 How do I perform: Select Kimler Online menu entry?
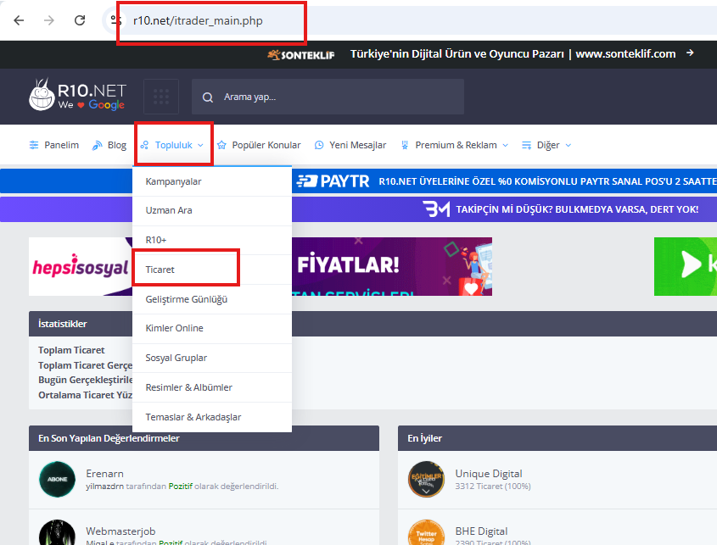coord(212,329)
